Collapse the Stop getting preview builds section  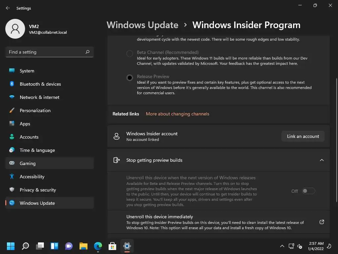pyautogui.click(x=321, y=160)
